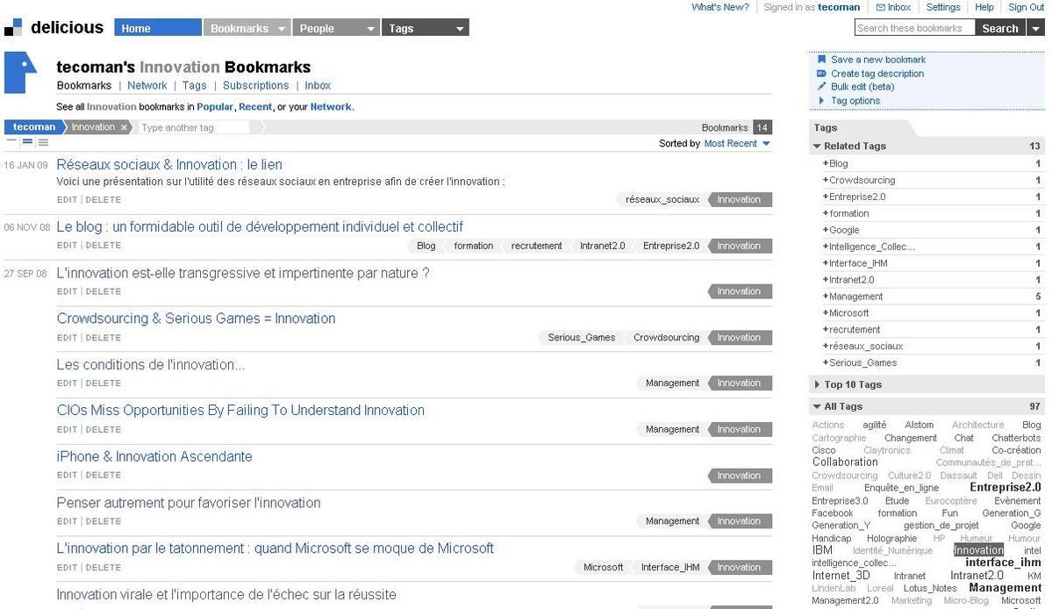Remove the Innovation tag filter
This screenshot has width=1052, height=609.
[x=124, y=127]
